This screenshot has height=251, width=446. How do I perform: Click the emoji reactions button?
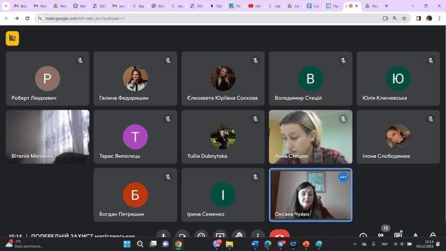point(201,236)
